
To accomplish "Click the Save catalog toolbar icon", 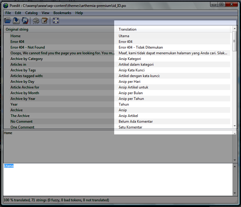I will tap(16, 20).
